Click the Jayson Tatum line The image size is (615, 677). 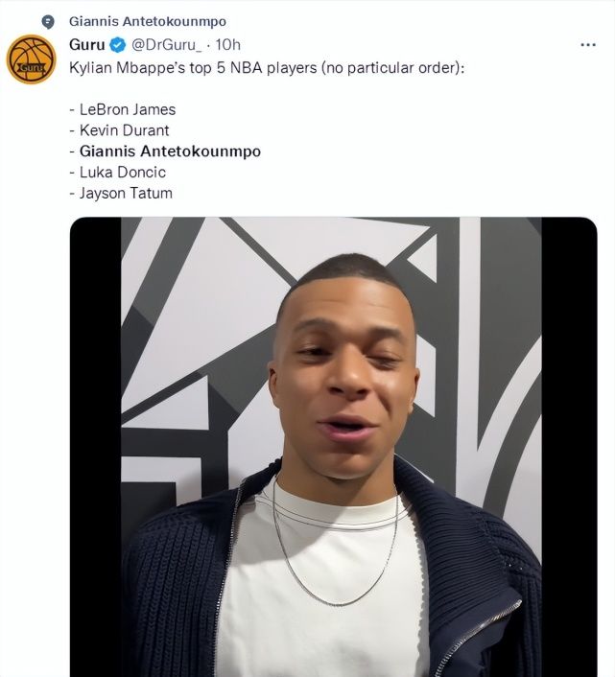tap(121, 194)
